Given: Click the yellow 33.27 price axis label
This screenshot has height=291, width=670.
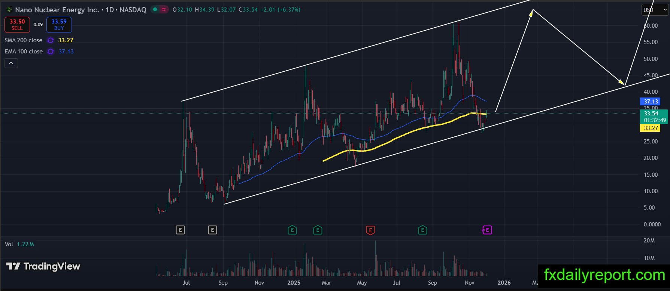Looking at the screenshot, I should point(651,128).
